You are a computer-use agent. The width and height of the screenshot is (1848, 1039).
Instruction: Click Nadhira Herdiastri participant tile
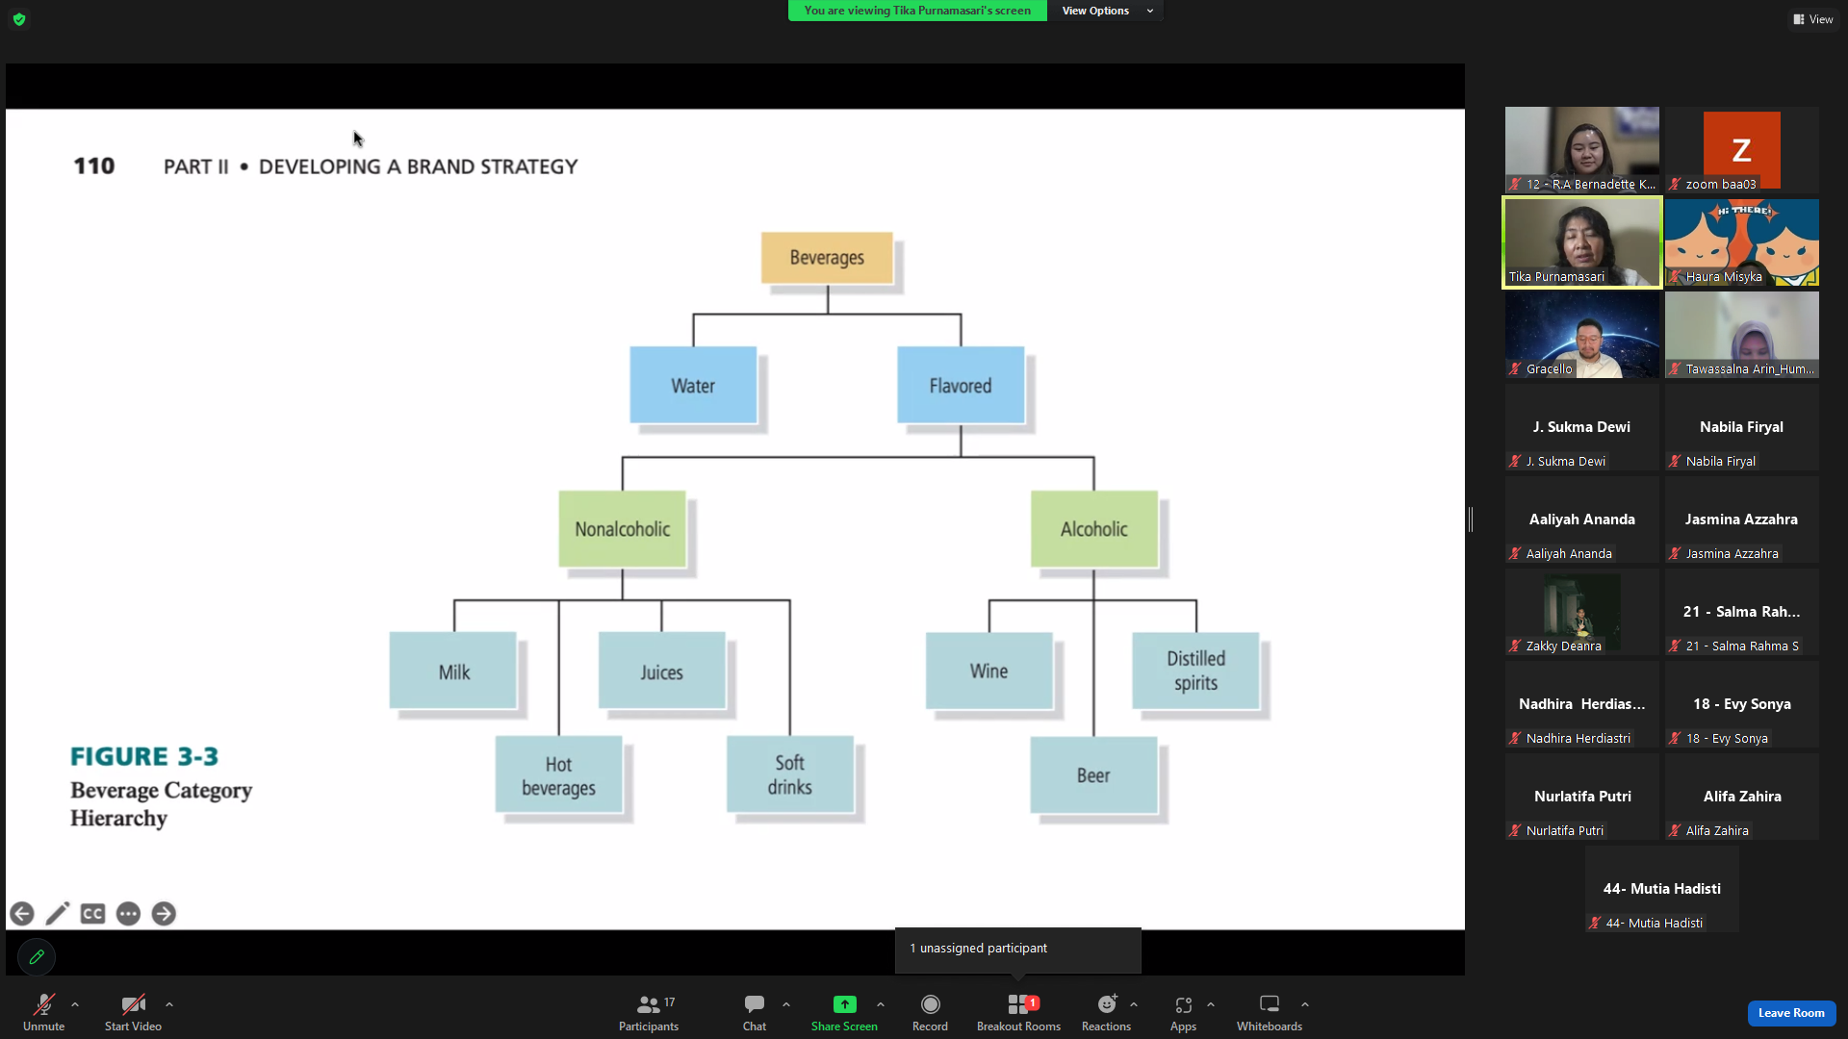1582,704
